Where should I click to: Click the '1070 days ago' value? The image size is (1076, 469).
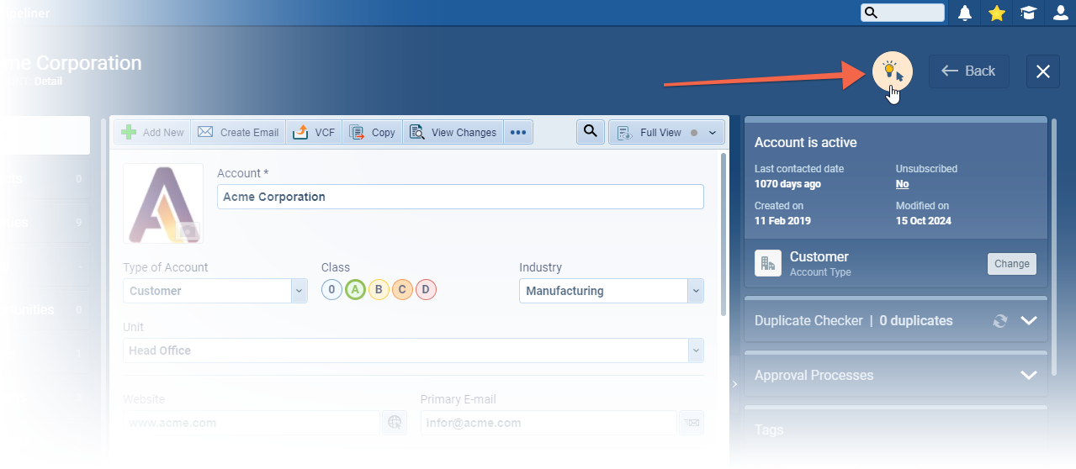(787, 184)
